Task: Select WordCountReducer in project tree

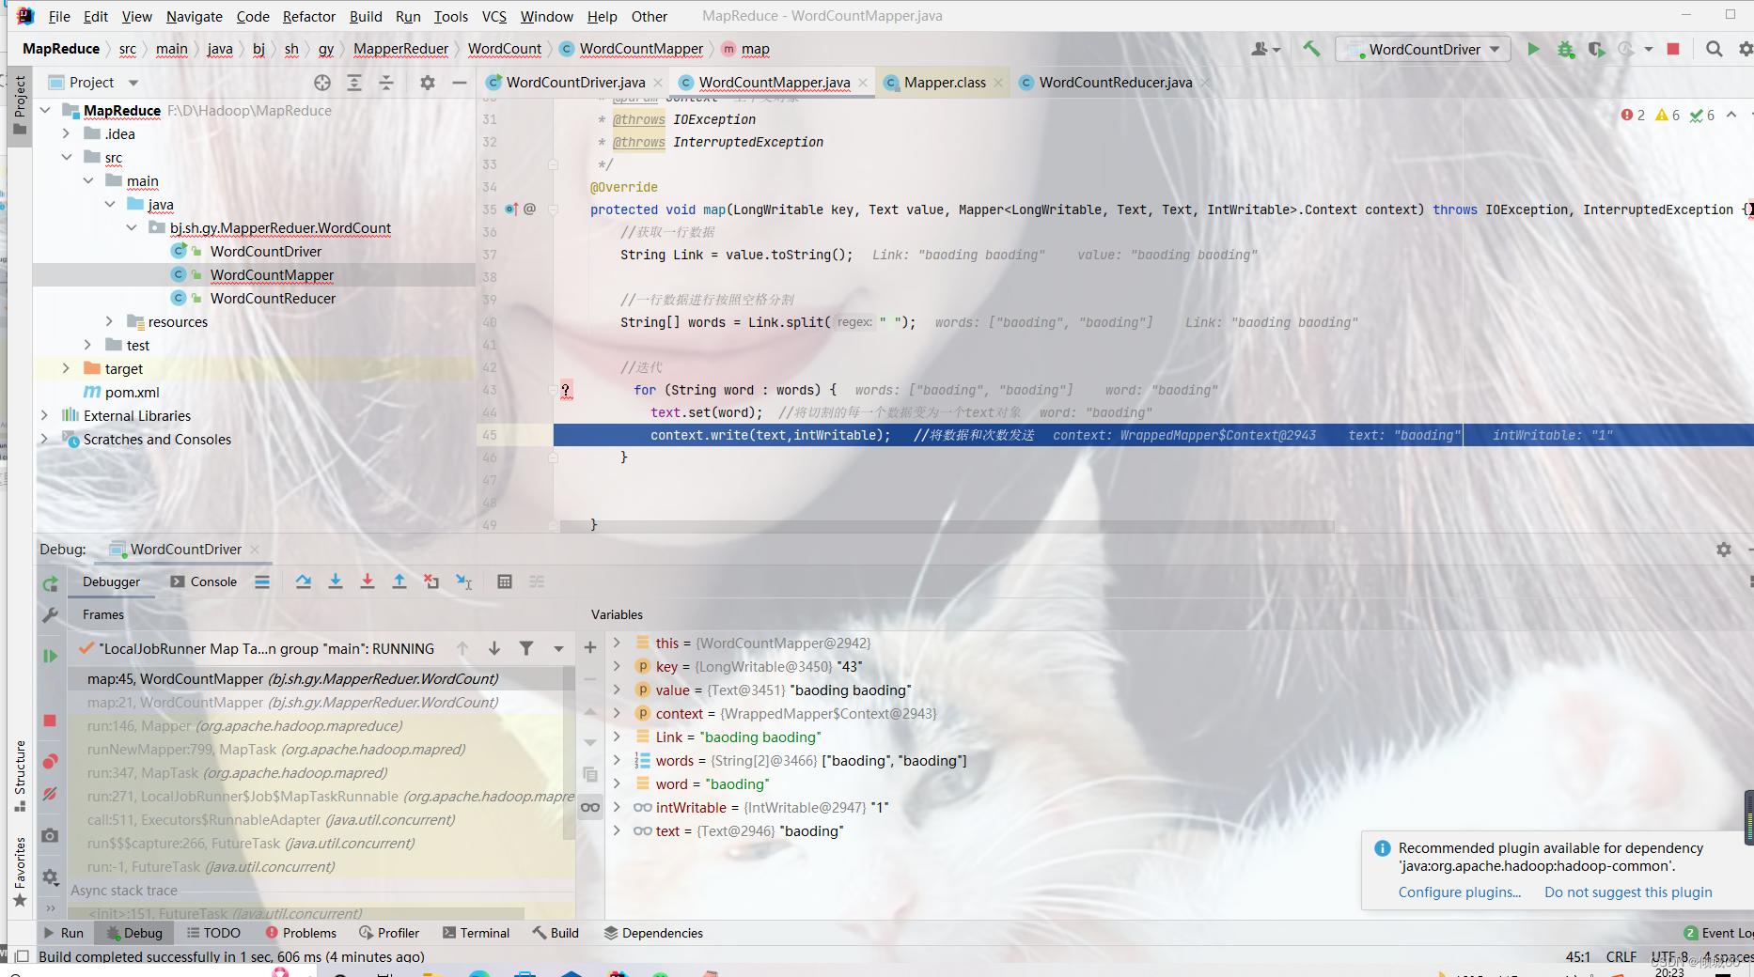Action: point(272,298)
